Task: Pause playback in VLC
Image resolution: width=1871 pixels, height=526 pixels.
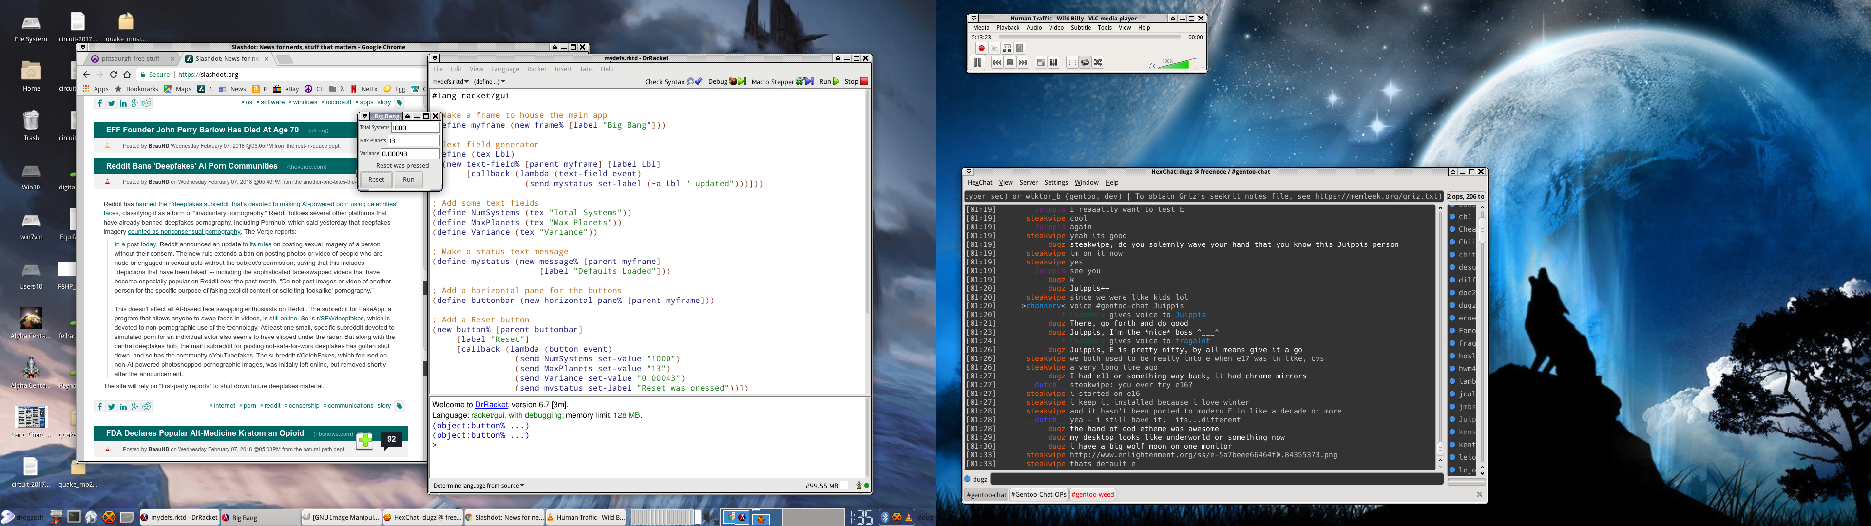Action: [977, 62]
